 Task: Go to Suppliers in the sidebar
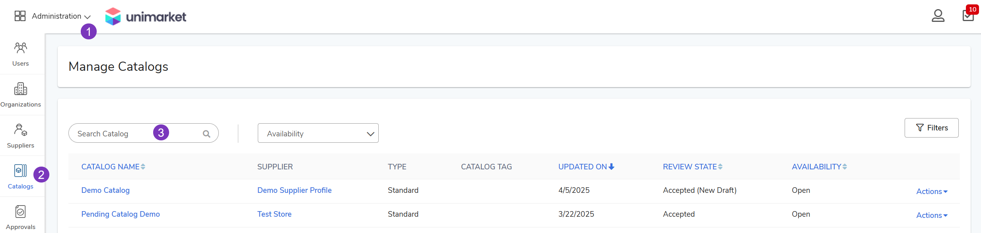(x=21, y=136)
